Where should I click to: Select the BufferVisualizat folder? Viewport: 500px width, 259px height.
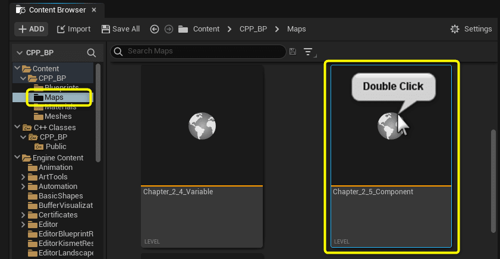coord(60,206)
